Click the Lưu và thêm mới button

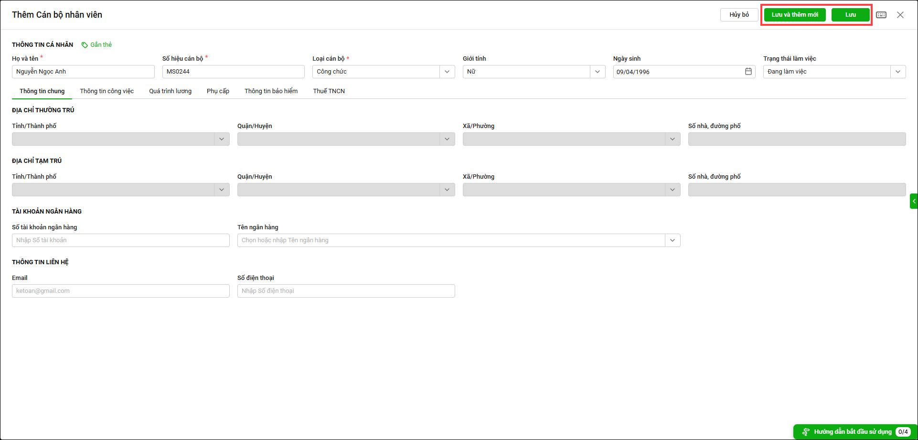pyautogui.click(x=795, y=15)
